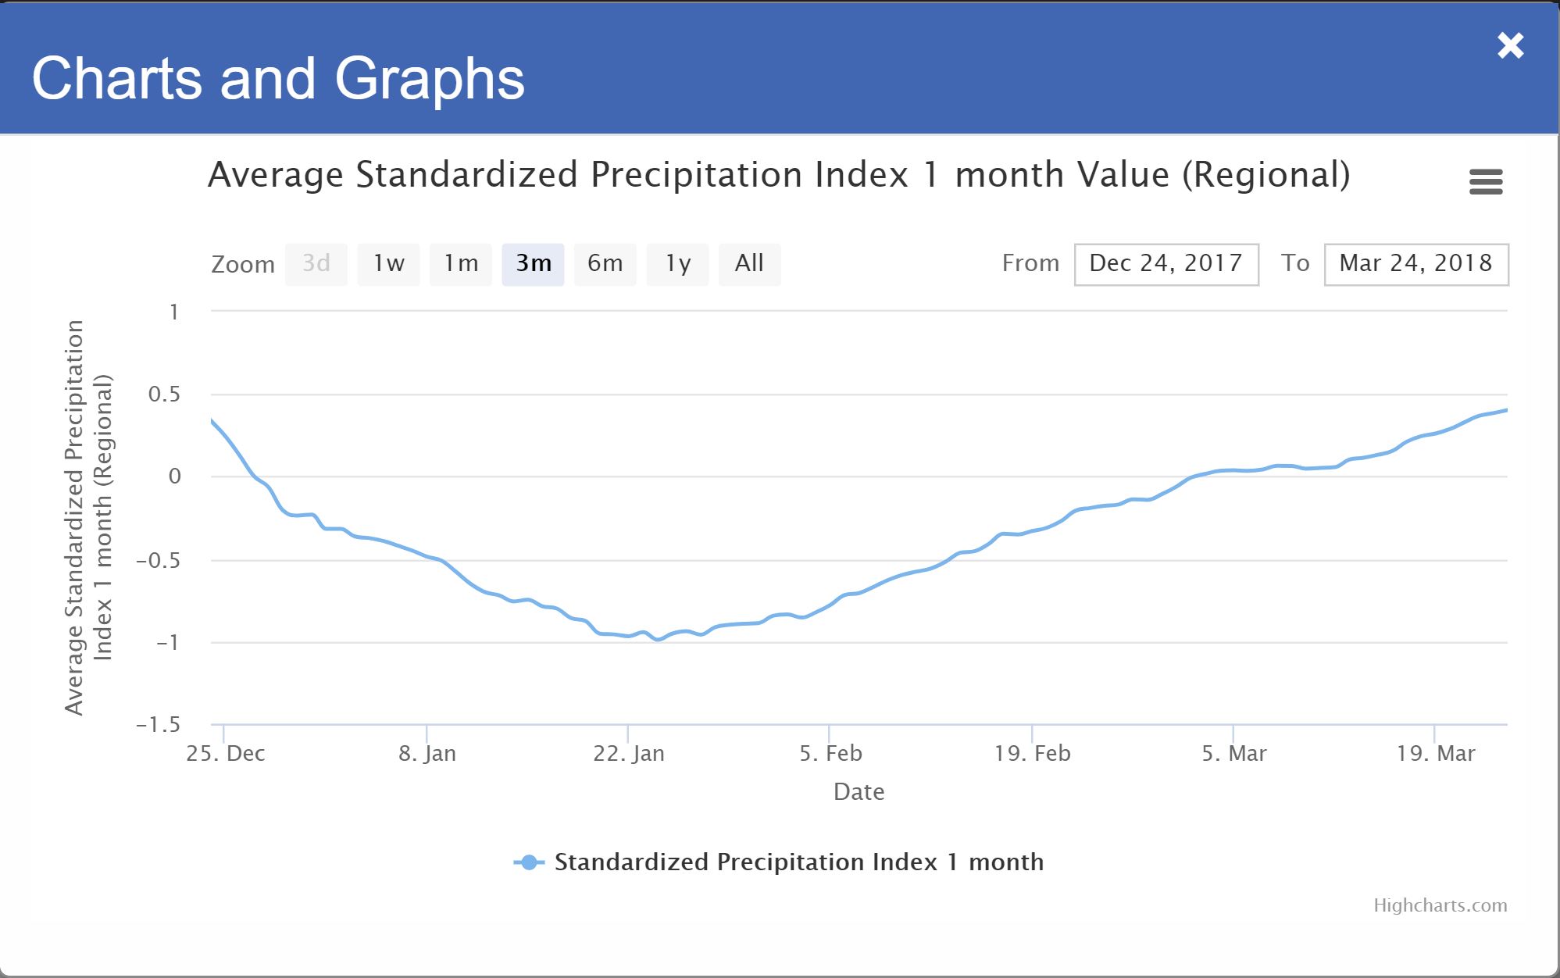Click the chart line minimum near 22 Jan
Image resolution: width=1560 pixels, height=978 pixels.
[658, 639]
